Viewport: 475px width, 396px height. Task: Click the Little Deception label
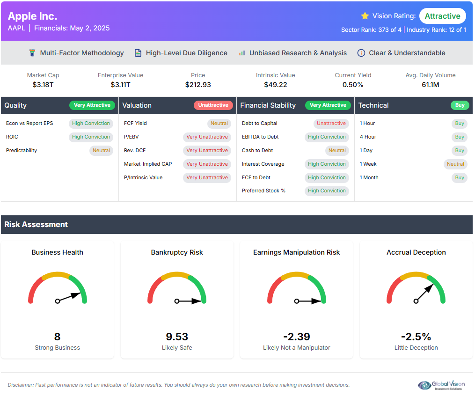[416, 348]
